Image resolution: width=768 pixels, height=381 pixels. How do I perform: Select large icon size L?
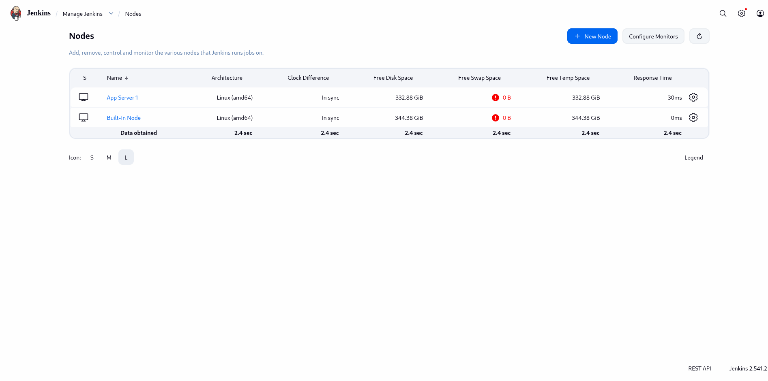126,158
